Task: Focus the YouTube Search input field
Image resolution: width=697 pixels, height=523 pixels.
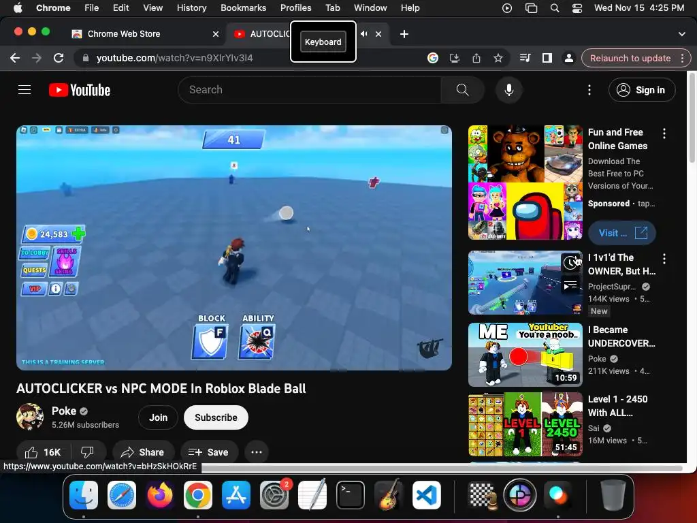Action: 310,90
